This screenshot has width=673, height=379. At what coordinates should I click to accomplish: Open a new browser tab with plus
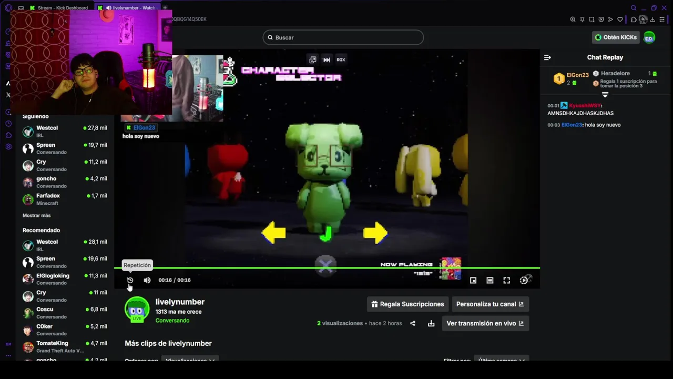coord(165,8)
